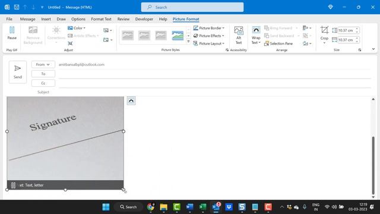Apply the second picture style thumbnail

coord(144,36)
